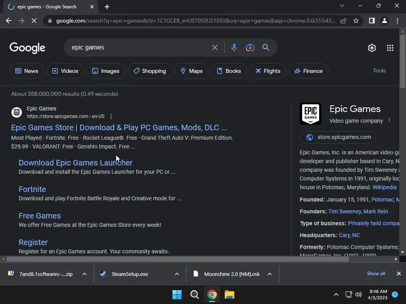Open the Register sitelink
Viewport: 406px width, 304px height.
(x=33, y=242)
